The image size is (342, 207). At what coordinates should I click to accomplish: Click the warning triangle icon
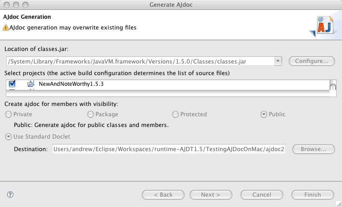pos(6,28)
